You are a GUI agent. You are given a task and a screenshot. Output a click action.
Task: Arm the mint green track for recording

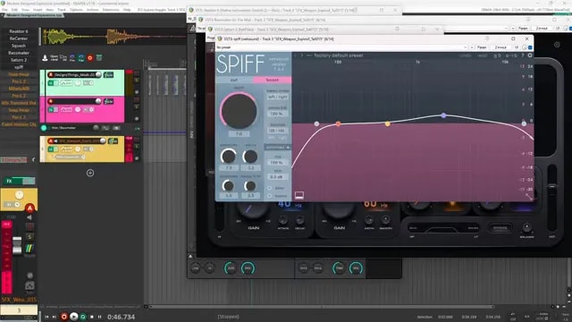pyautogui.click(x=51, y=75)
